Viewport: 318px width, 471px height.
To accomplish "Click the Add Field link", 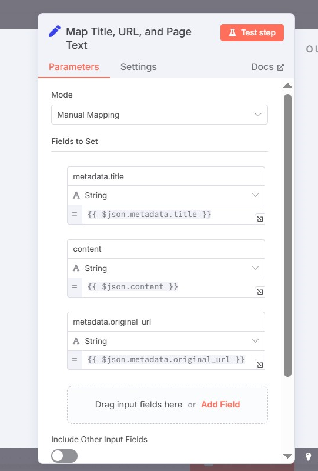I will click(x=220, y=405).
